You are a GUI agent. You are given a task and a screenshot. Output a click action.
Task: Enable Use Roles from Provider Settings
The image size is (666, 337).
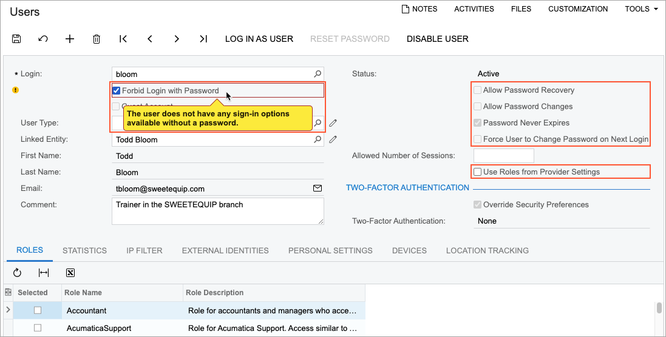coord(478,172)
